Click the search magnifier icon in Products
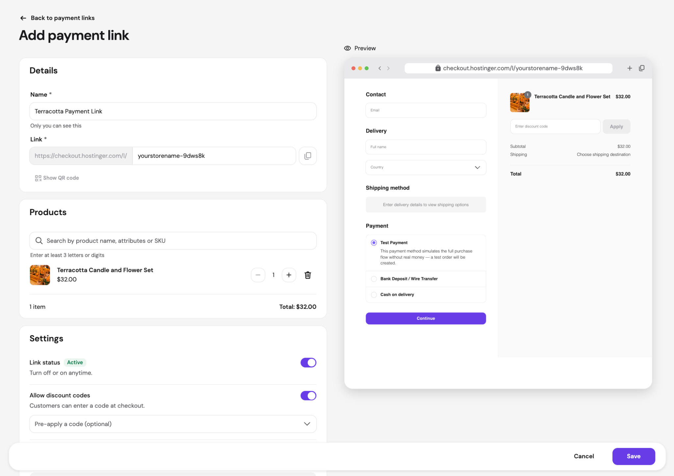 tap(39, 241)
